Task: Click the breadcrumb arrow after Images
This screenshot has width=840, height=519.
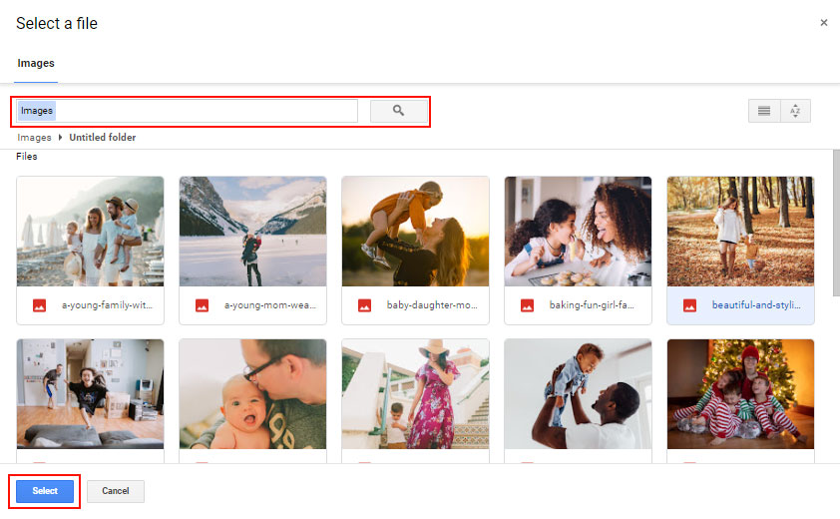Action: [x=60, y=138]
